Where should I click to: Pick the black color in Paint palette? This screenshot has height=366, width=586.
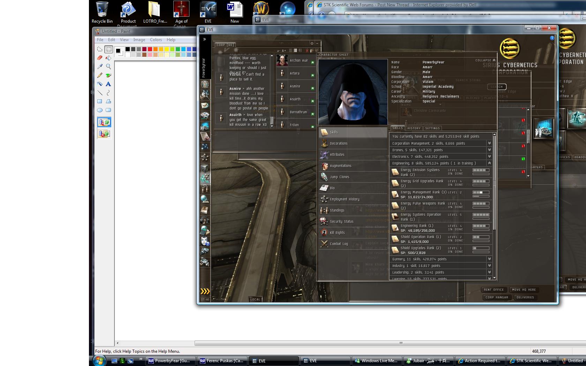tap(128, 49)
